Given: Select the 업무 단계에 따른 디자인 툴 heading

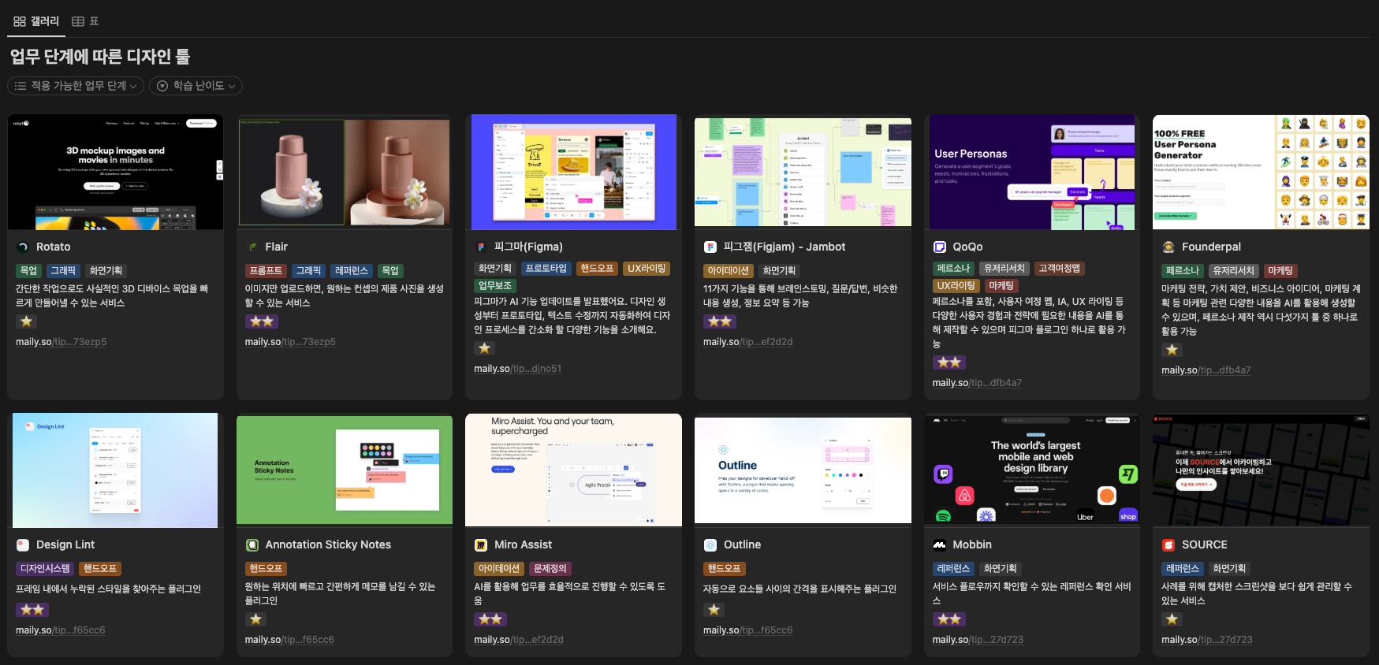Looking at the screenshot, I should [x=100, y=57].
